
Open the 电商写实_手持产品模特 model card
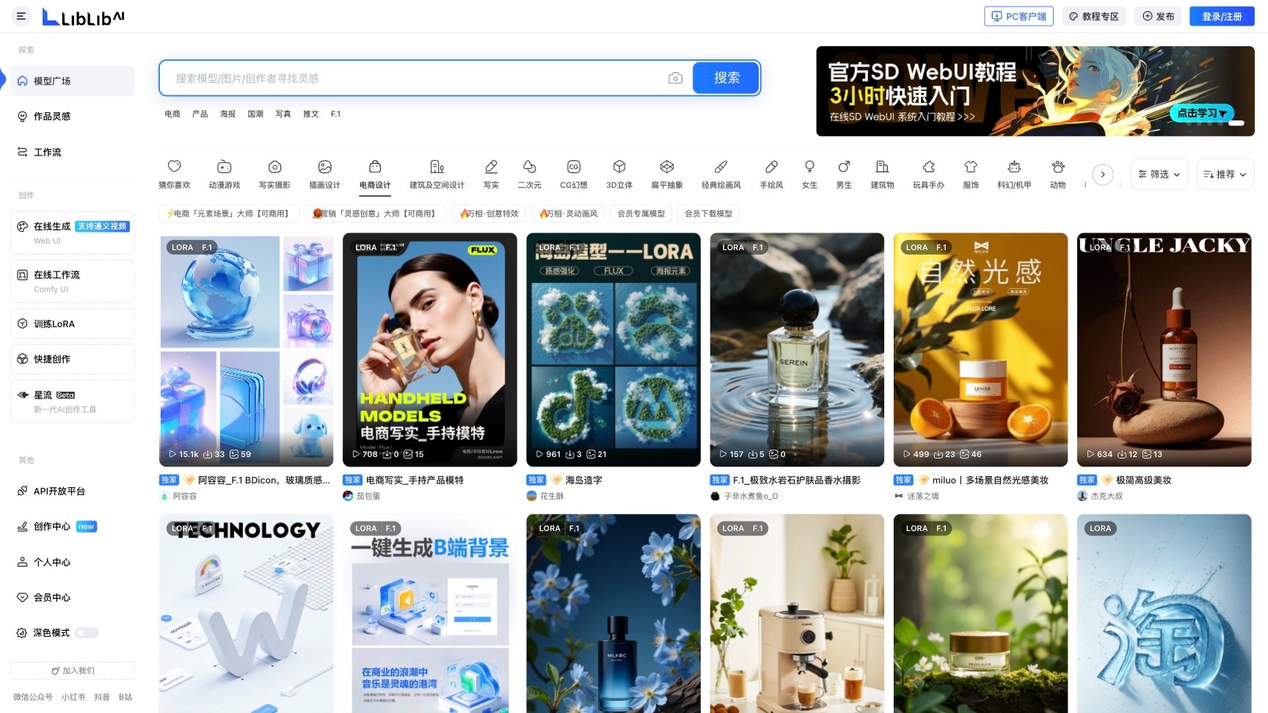429,350
